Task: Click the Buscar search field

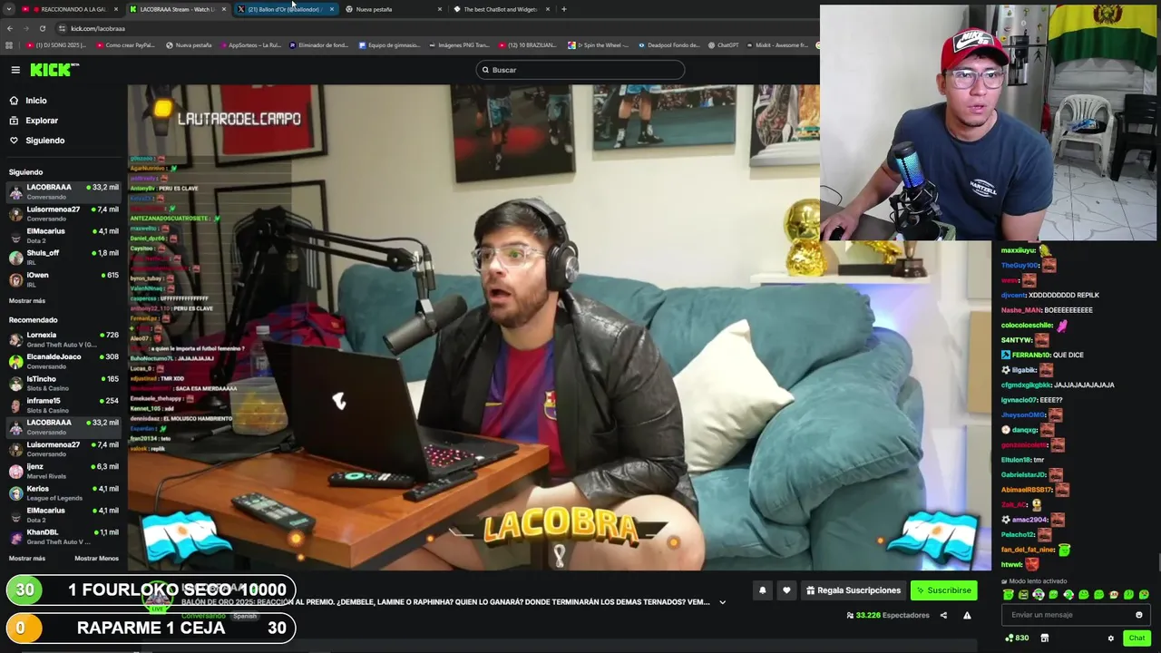Action: [580, 70]
